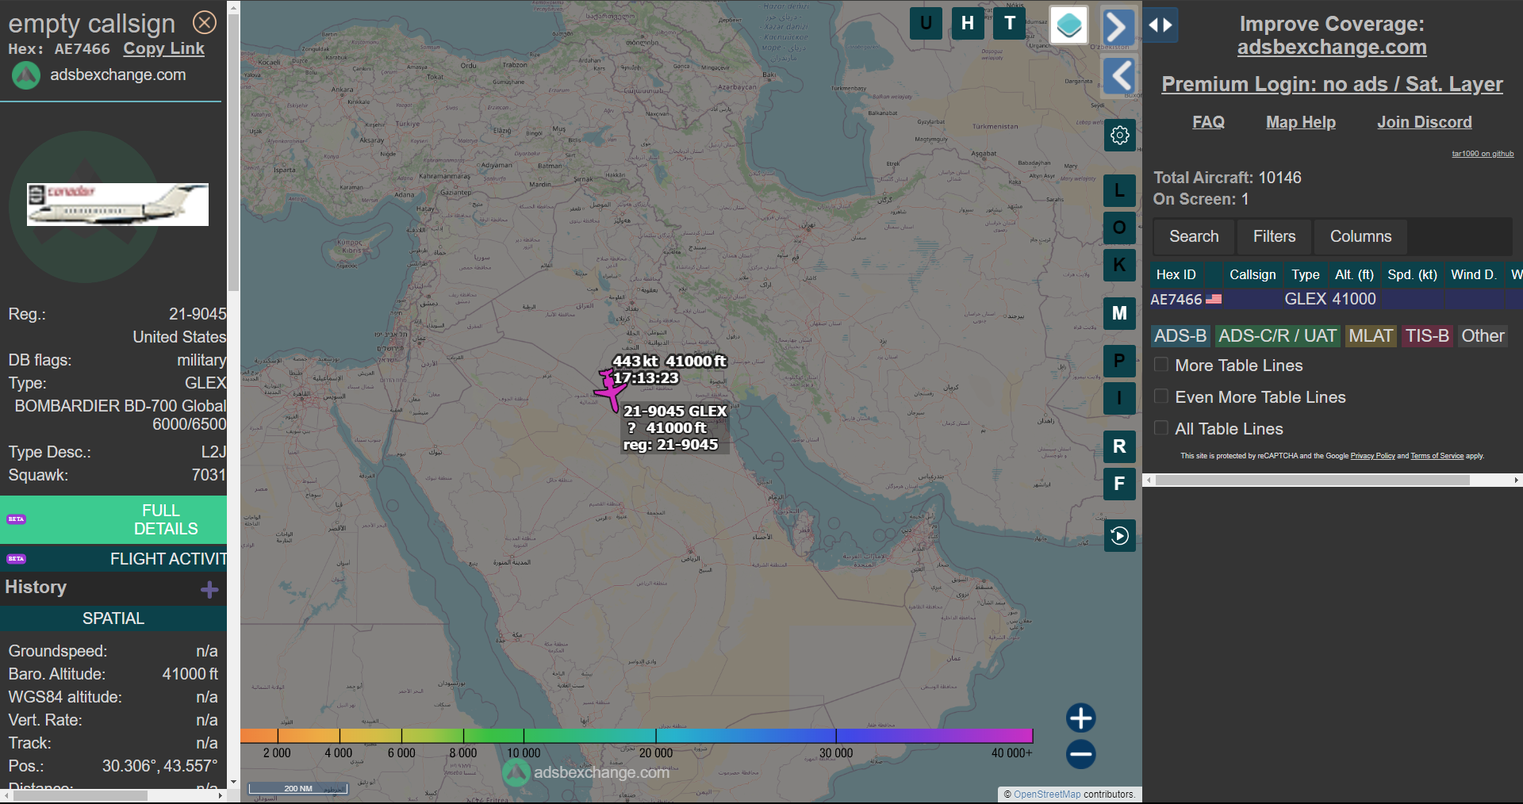Viewport: 1523px width, 804px height.
Task: Sort table by Wind D. column
Action: point(1474,274)
